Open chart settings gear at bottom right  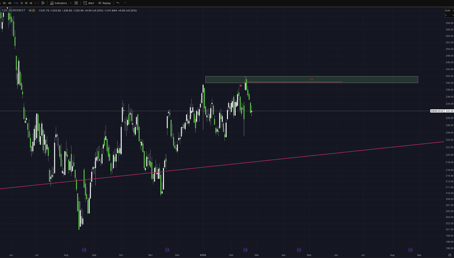[449, 255]
